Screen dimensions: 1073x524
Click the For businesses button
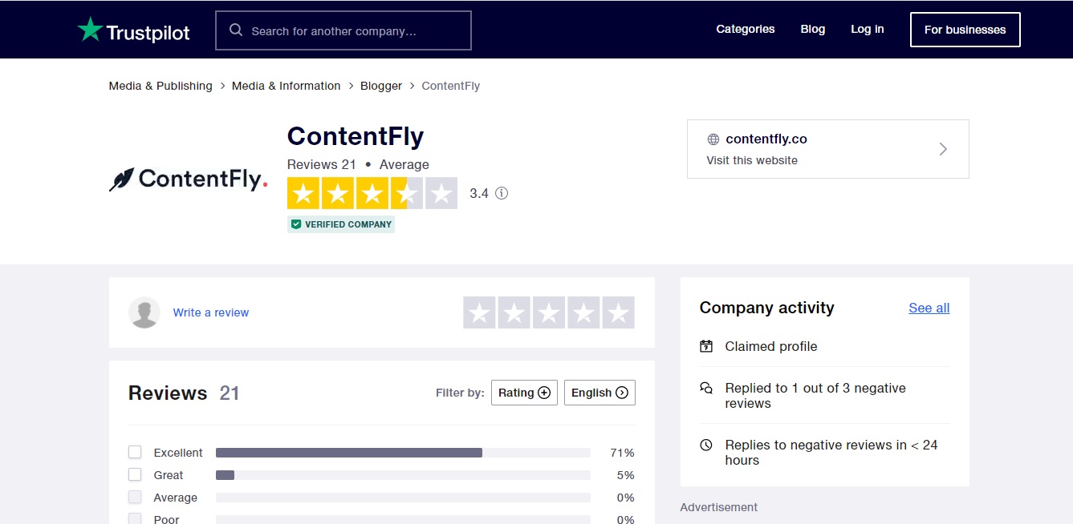965,30
